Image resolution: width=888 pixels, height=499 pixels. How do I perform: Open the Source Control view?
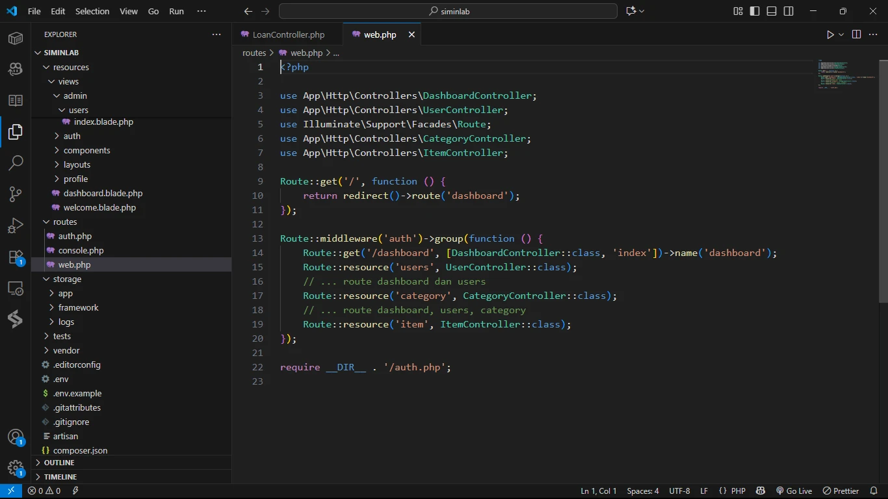16,194
